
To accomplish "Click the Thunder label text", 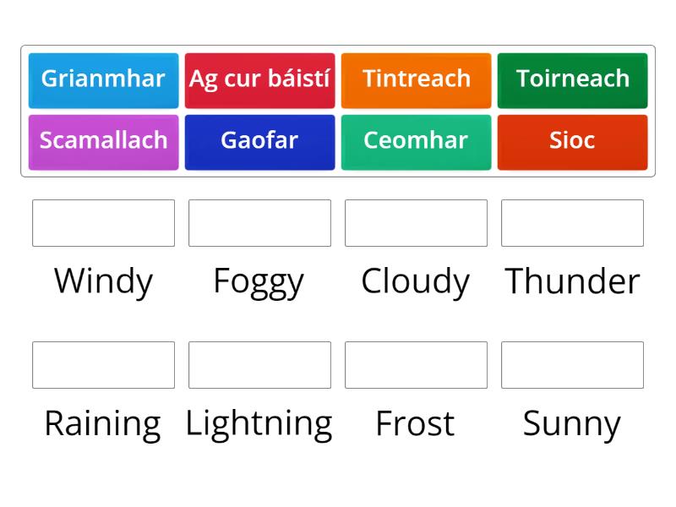I will (572, 281).
